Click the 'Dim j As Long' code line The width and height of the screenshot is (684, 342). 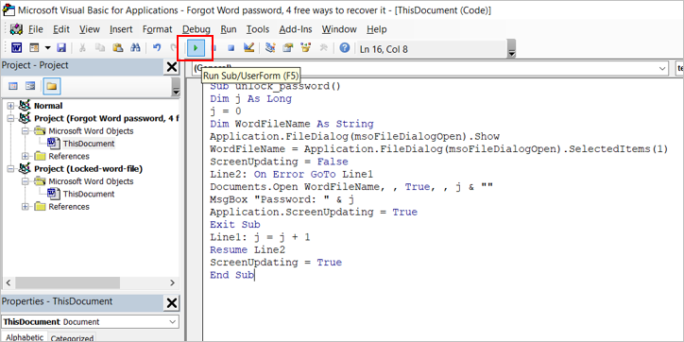pos(250,99)
